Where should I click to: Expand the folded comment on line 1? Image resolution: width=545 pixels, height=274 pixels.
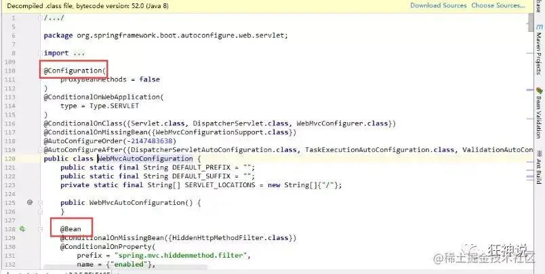click(40, 18)
